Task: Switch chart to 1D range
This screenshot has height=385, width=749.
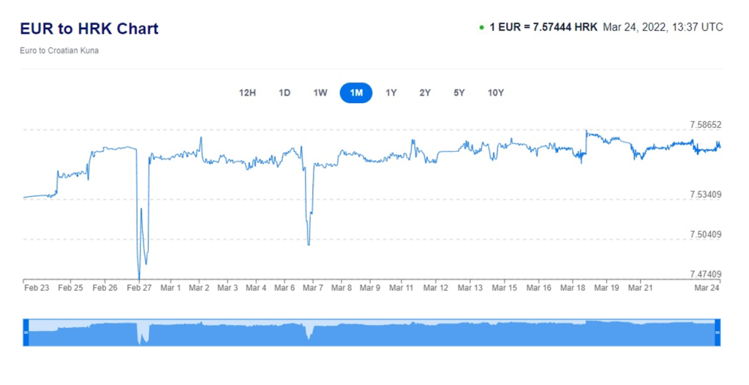Action: [x=285, y=93]
